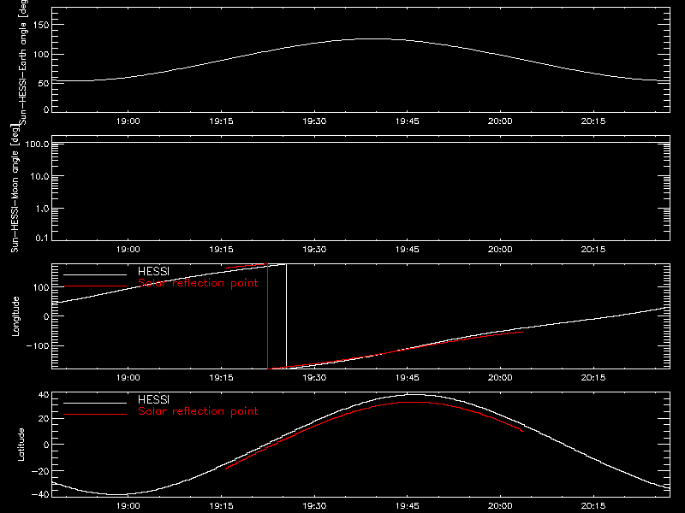Click red legend line in Longitude plot
The height and width of the screenshot is (513, 685).
(x=95, y=286)
